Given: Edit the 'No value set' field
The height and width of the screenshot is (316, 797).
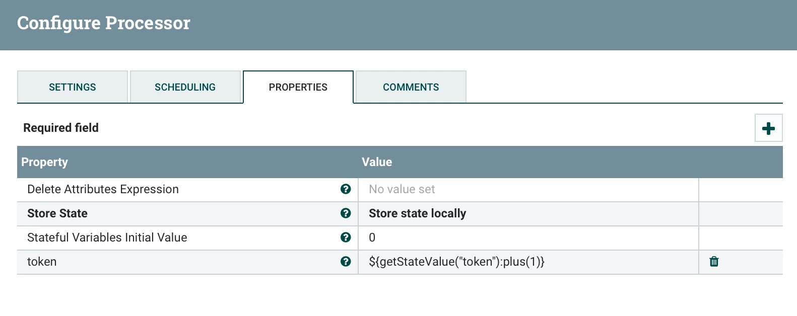Looking at the screenshot, I should 528,190.
